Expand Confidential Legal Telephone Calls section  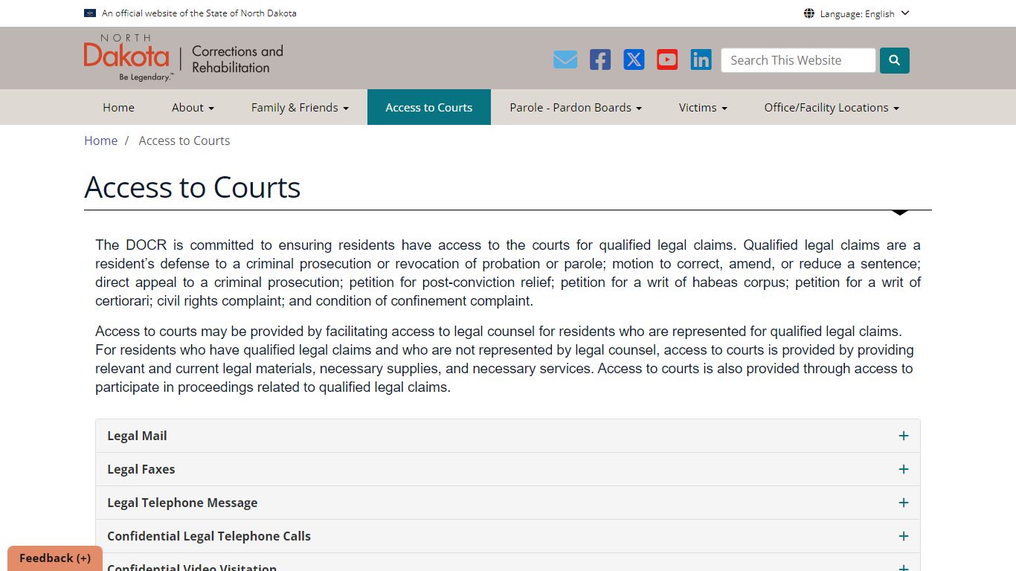(x=508, y=536)
